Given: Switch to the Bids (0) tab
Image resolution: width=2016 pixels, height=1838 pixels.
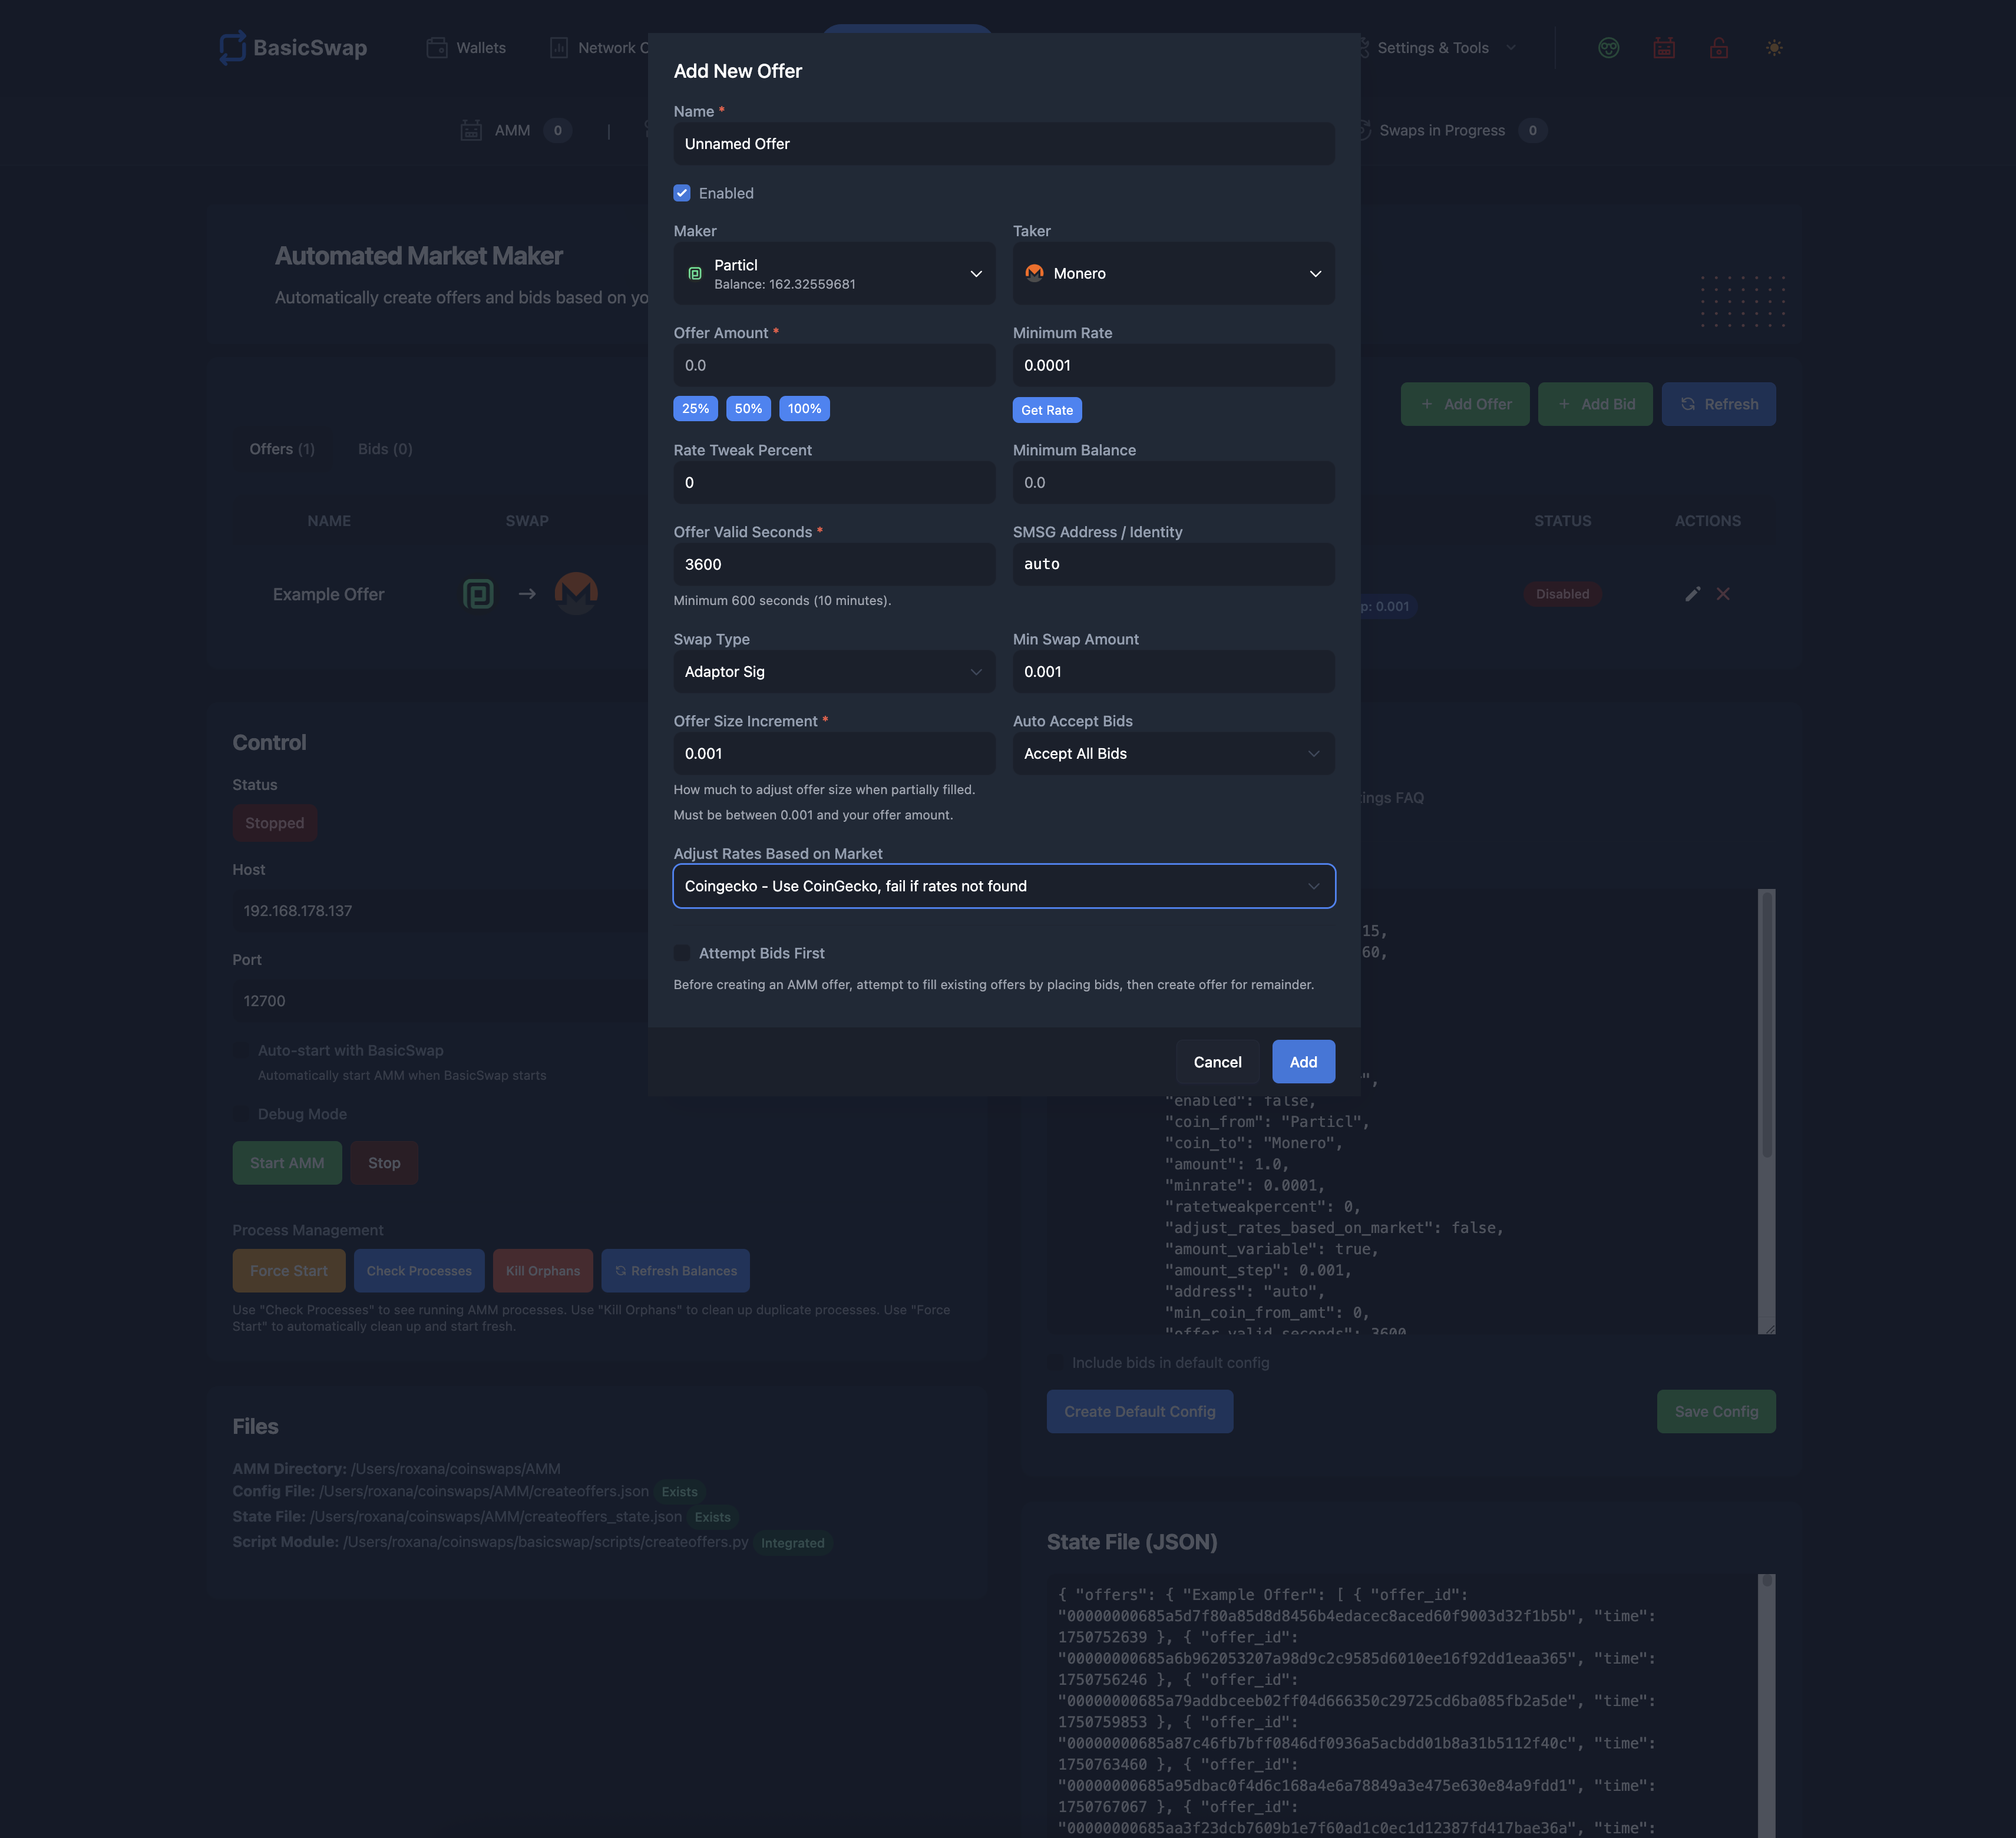Looking at the screenshot, I should click(x=385, y=449).
